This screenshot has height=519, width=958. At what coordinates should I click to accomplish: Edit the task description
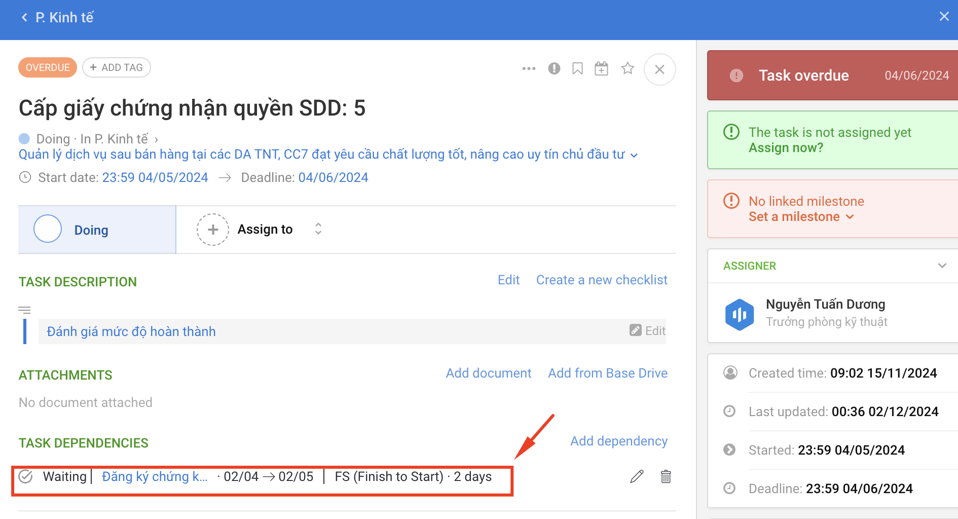pos(508,280)
